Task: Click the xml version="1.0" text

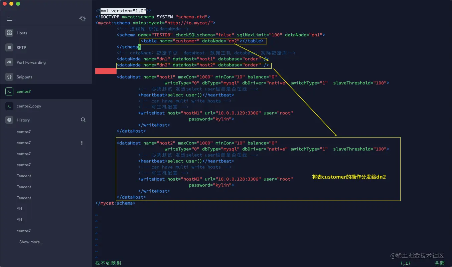Action: click(123, 11)
